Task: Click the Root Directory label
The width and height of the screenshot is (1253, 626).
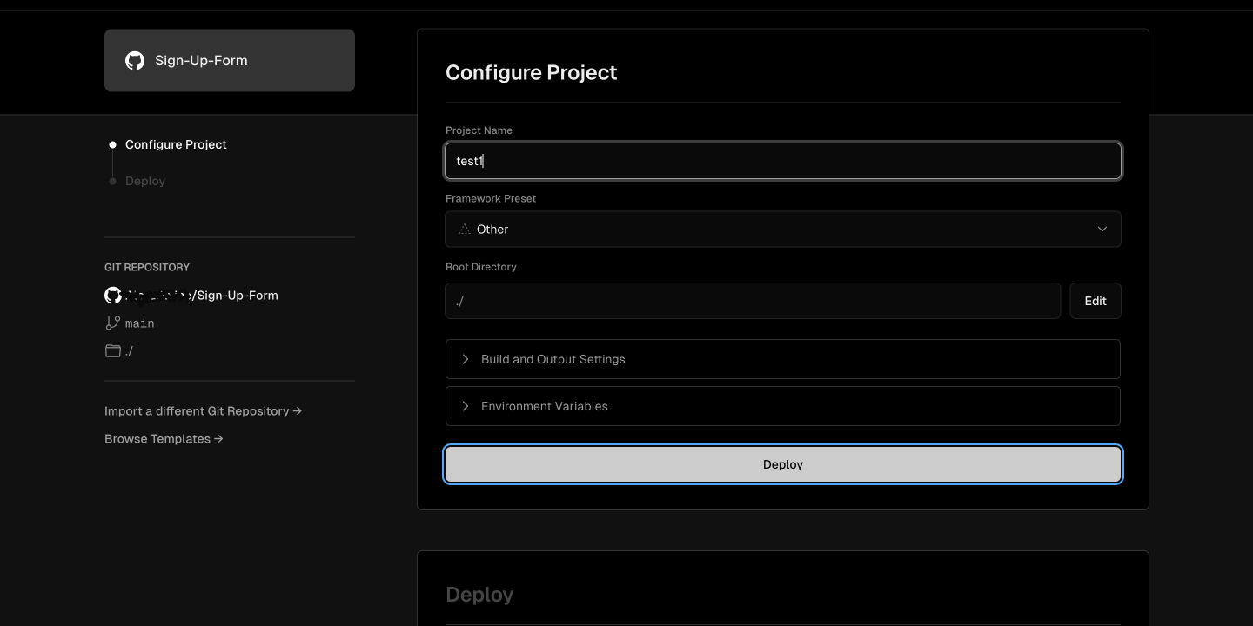Action: coord(481,267)
